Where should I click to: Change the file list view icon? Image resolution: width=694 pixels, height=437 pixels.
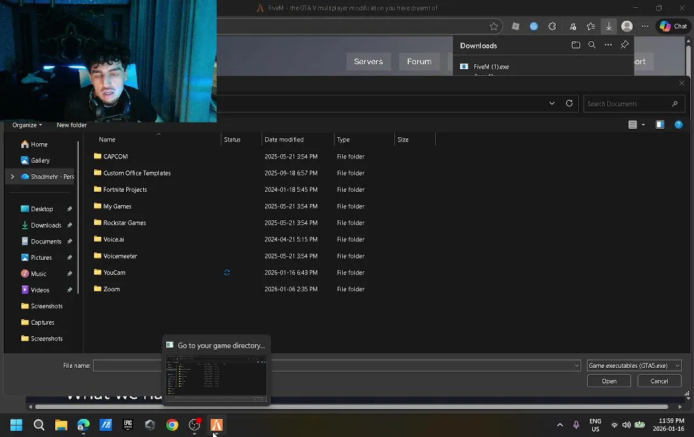pyautogui.click(x=633, y=125)
